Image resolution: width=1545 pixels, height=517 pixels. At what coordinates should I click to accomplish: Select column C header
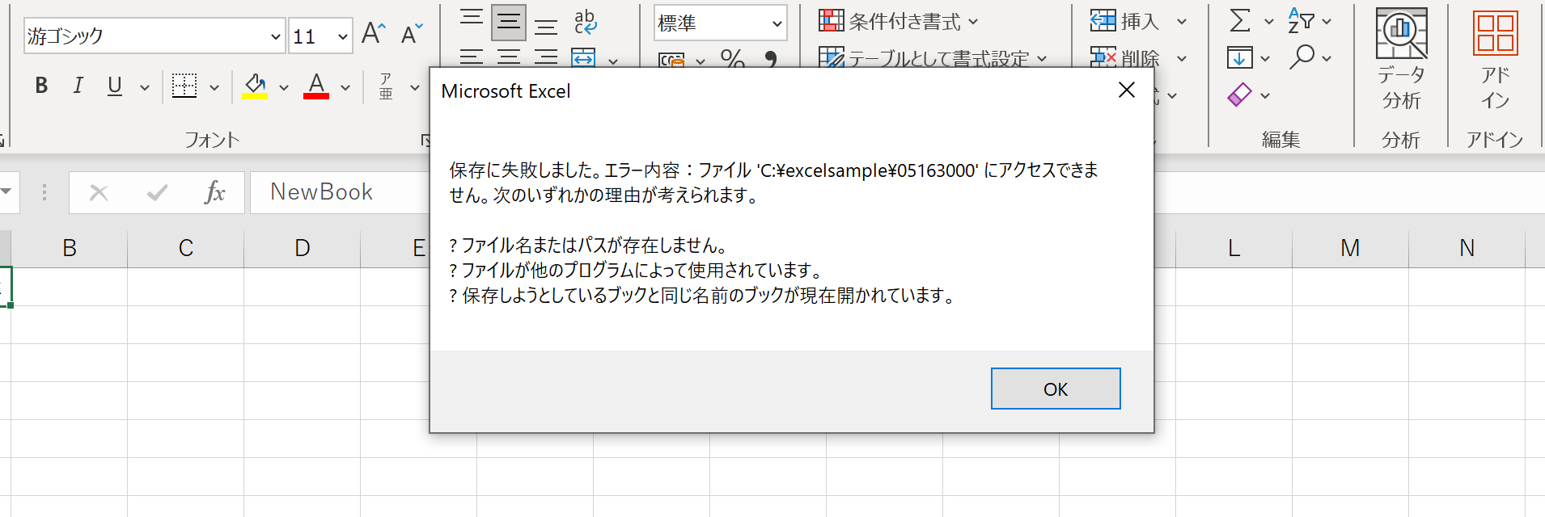186,248
